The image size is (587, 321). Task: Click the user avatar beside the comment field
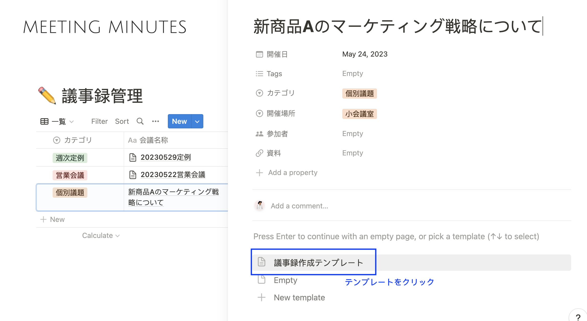click(x=260, y=205)
